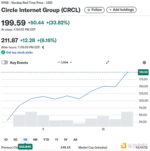
Task: Click the moon after-hours icon
Action: [43, 47]
